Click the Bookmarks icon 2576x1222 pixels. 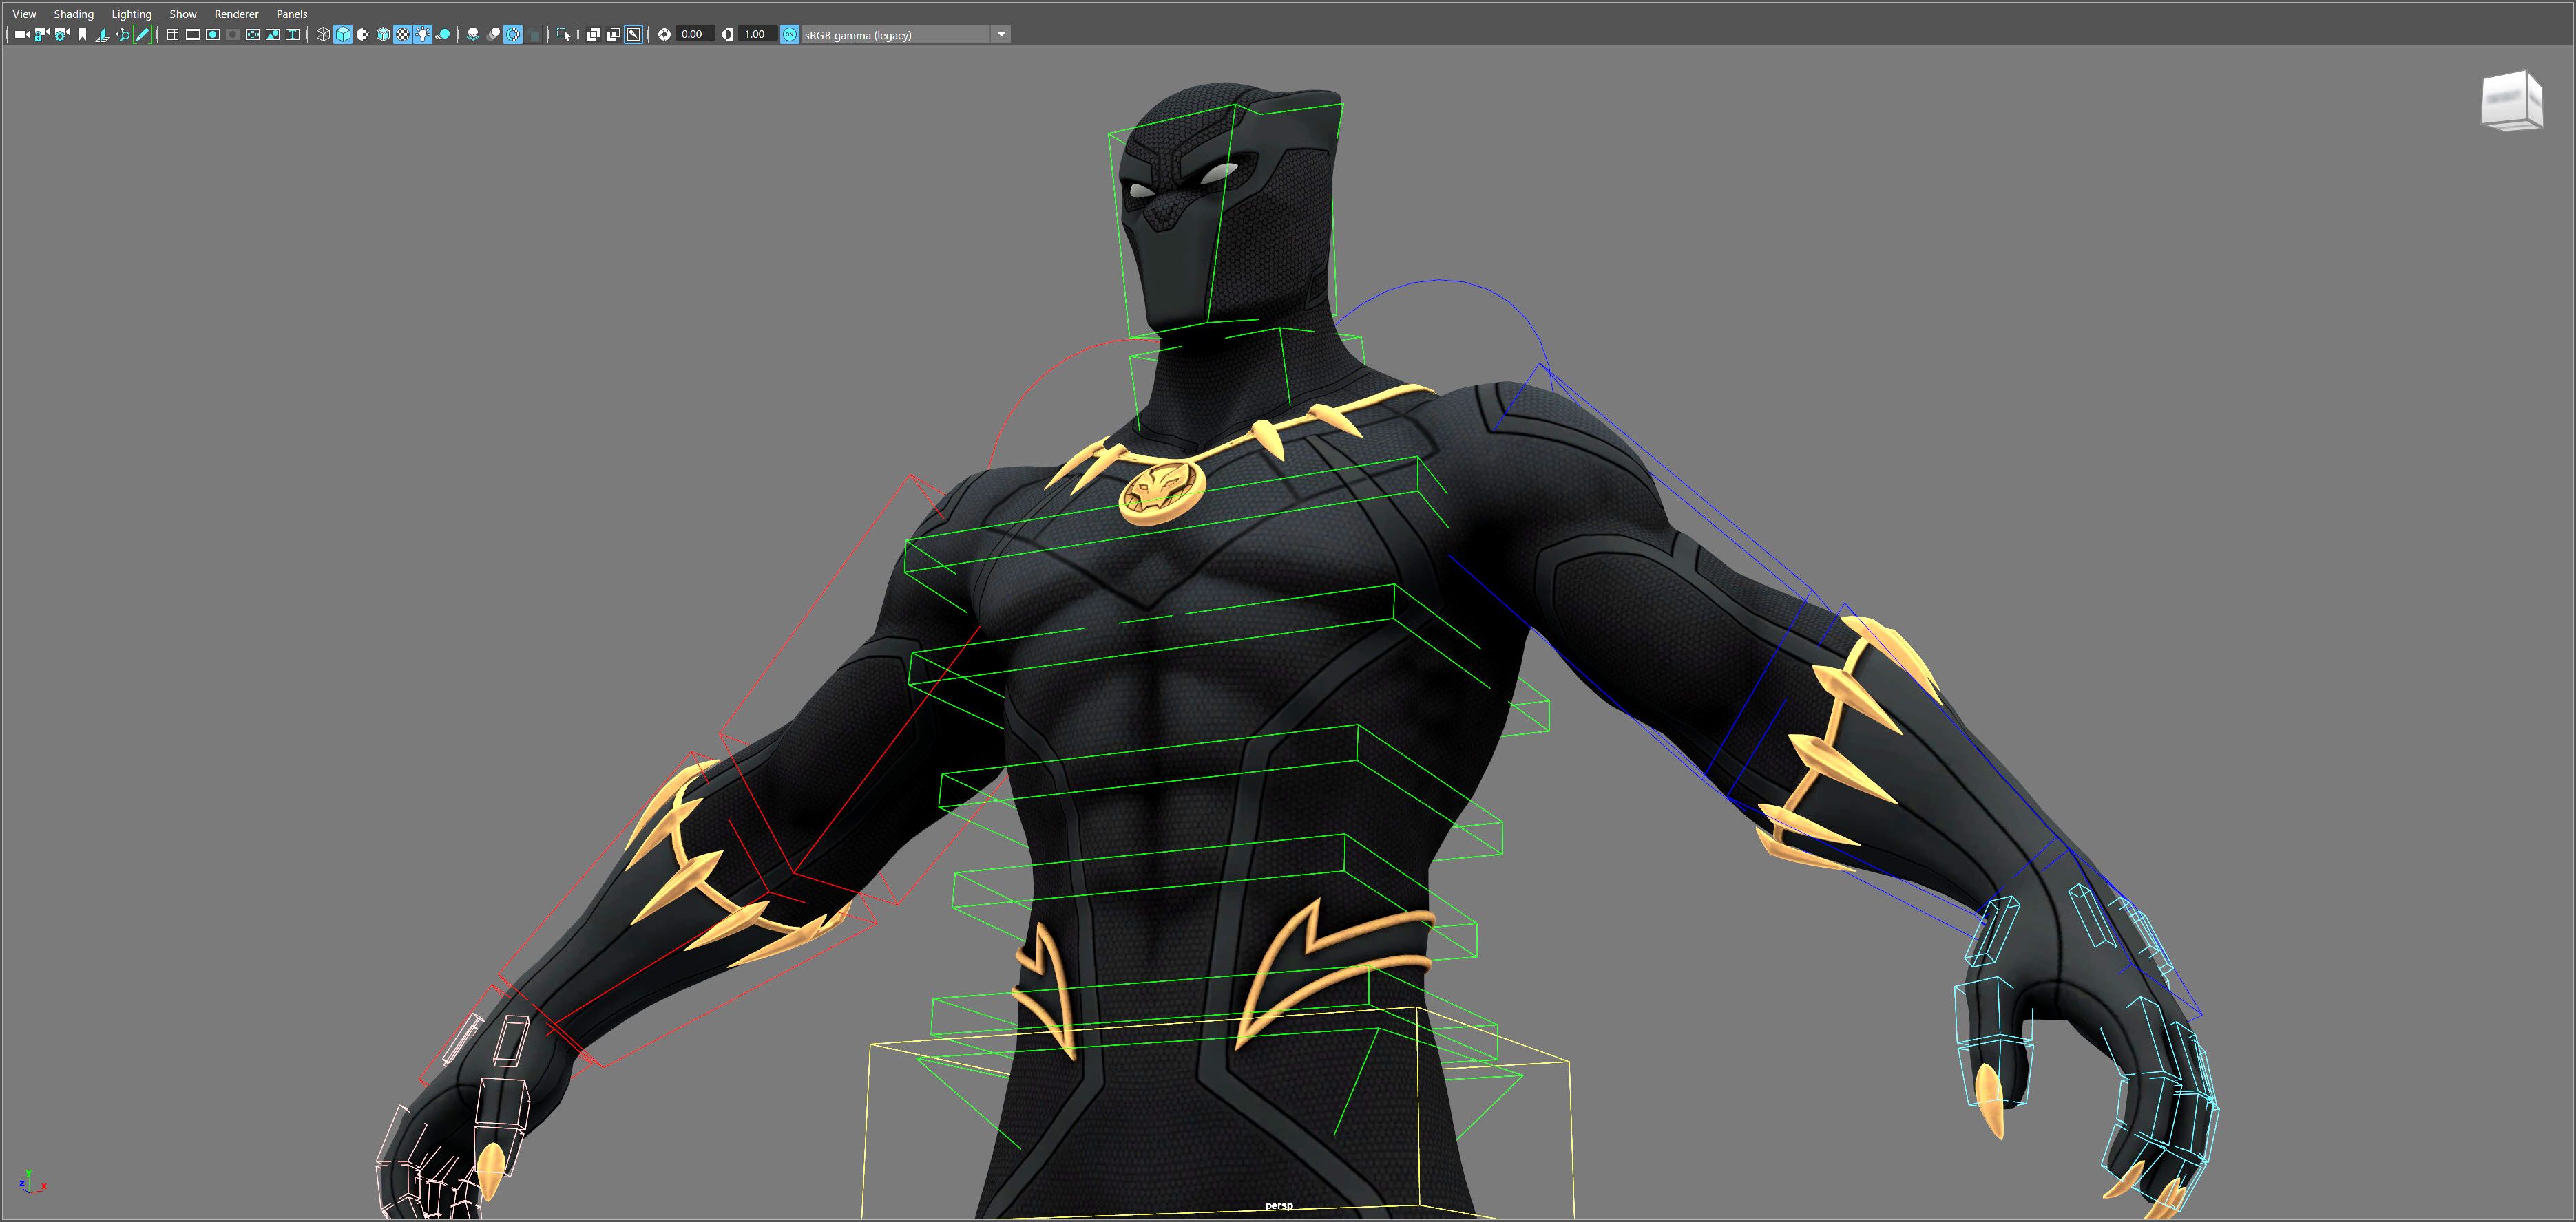82,34
